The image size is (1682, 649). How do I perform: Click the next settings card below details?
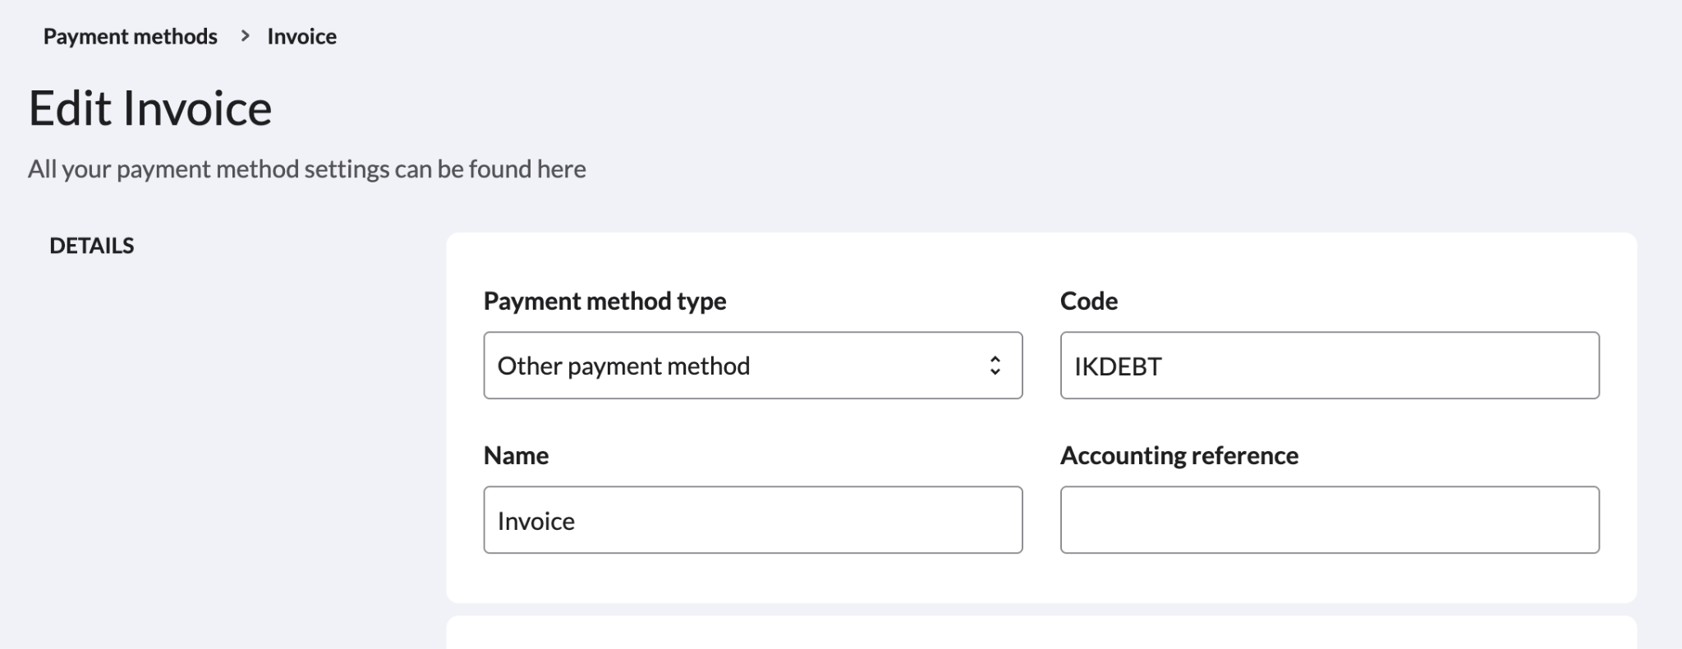(1041, 633)
